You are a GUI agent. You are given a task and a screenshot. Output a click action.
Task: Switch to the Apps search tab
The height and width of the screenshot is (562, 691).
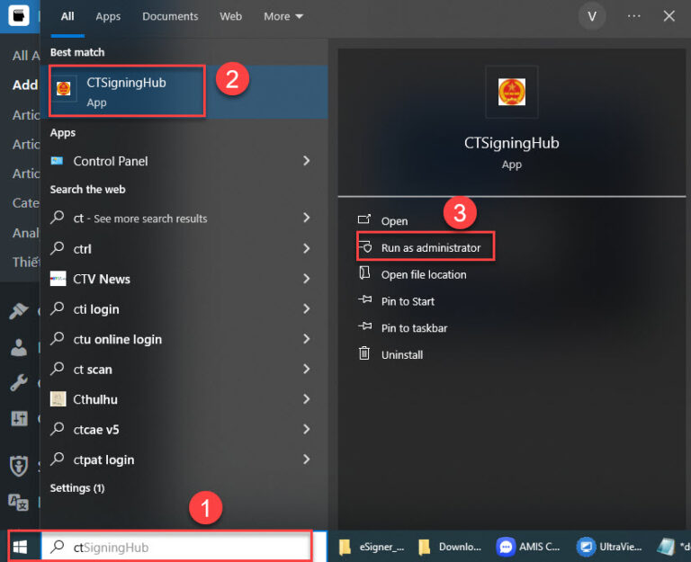pos(108,17)
